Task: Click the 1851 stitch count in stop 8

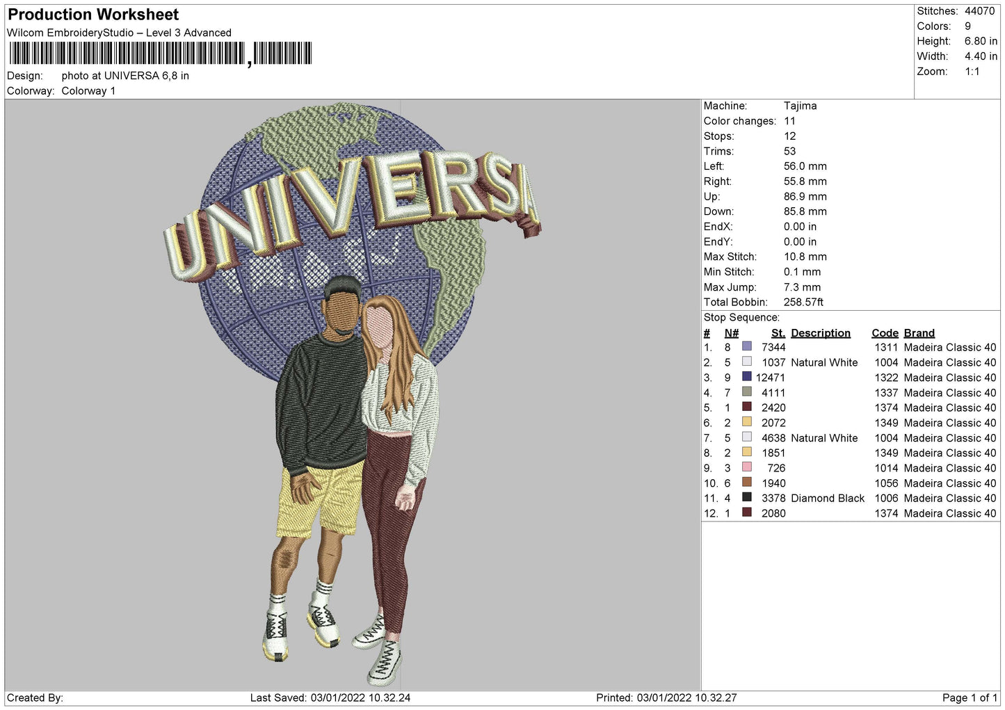Action: [x=773, y=453]
